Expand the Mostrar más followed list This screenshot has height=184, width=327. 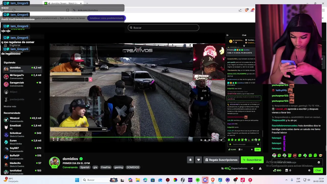(10, 106)
